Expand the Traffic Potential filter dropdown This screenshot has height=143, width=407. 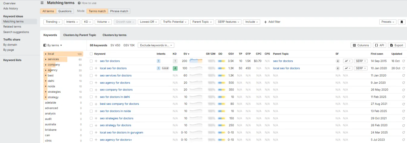coord(174,22)
